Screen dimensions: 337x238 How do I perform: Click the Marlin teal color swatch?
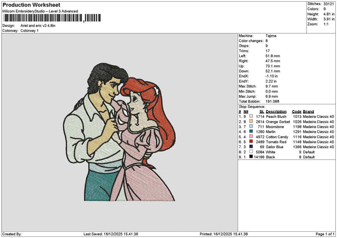251,131
